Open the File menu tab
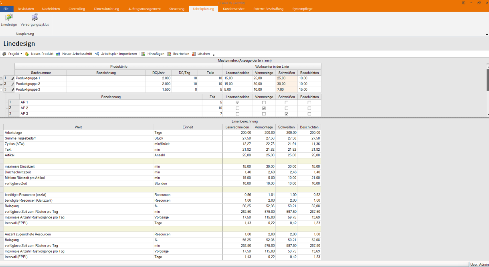Image resolution: width=489 pixels, height=267 pixels. coord(7,9)
